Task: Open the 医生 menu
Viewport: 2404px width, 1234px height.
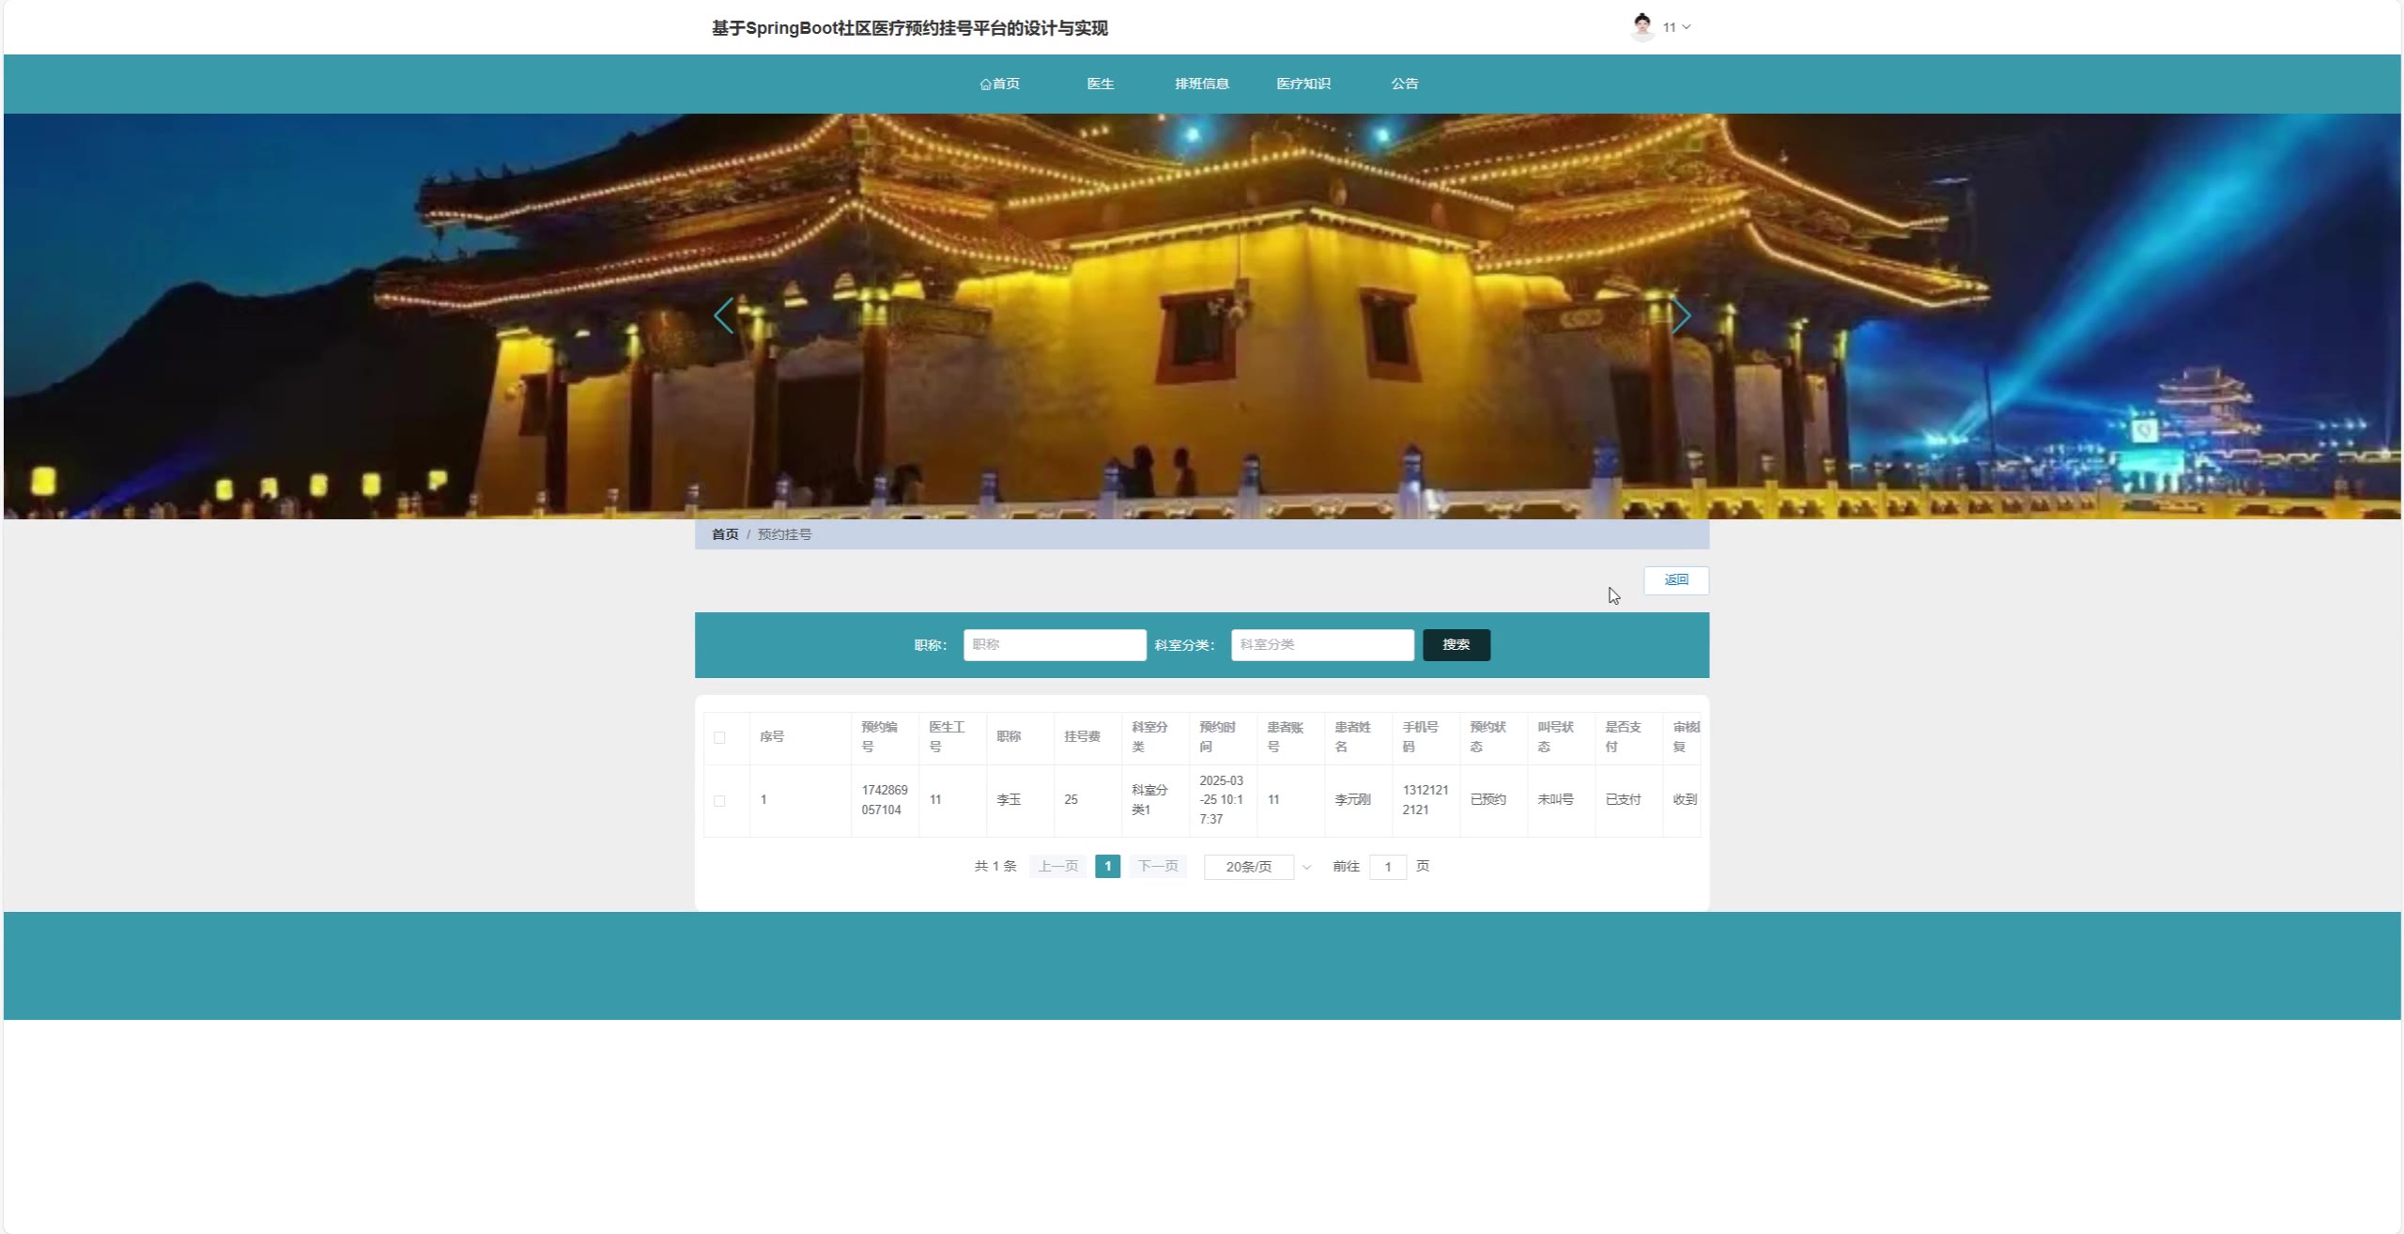Action: pyautogui.click(x=1100, y=84)
